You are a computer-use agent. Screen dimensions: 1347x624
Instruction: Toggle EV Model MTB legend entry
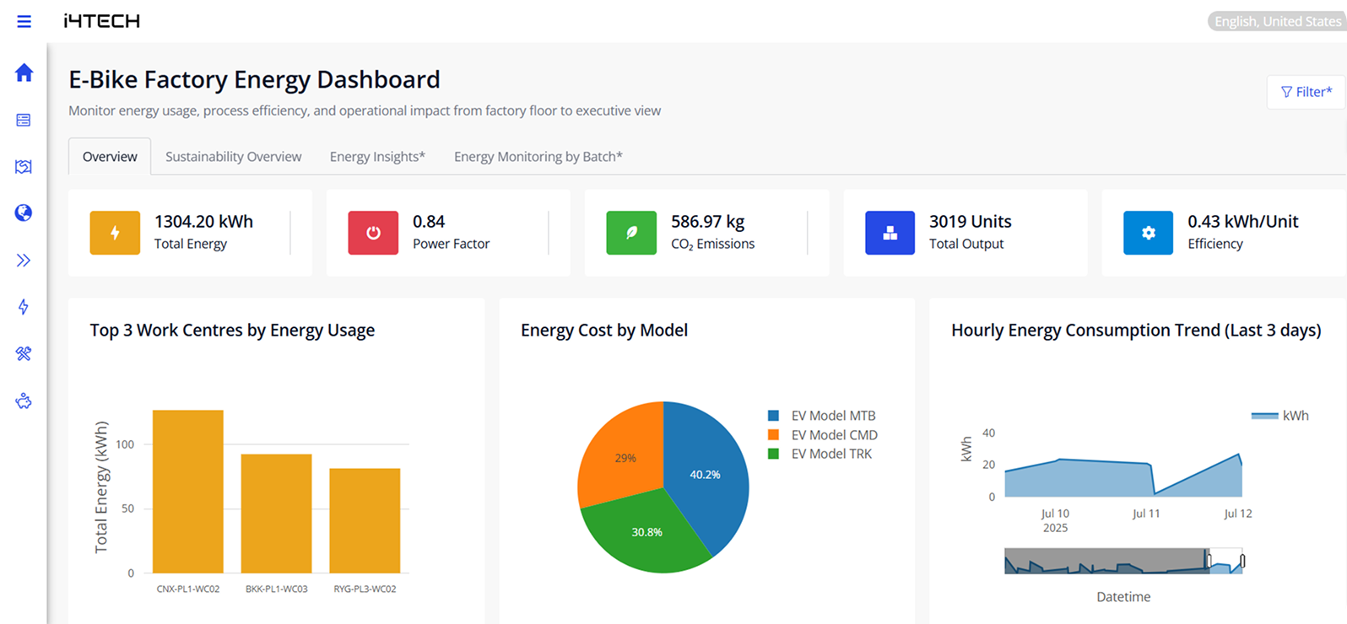pyautogui.click(x=832, y=416)
